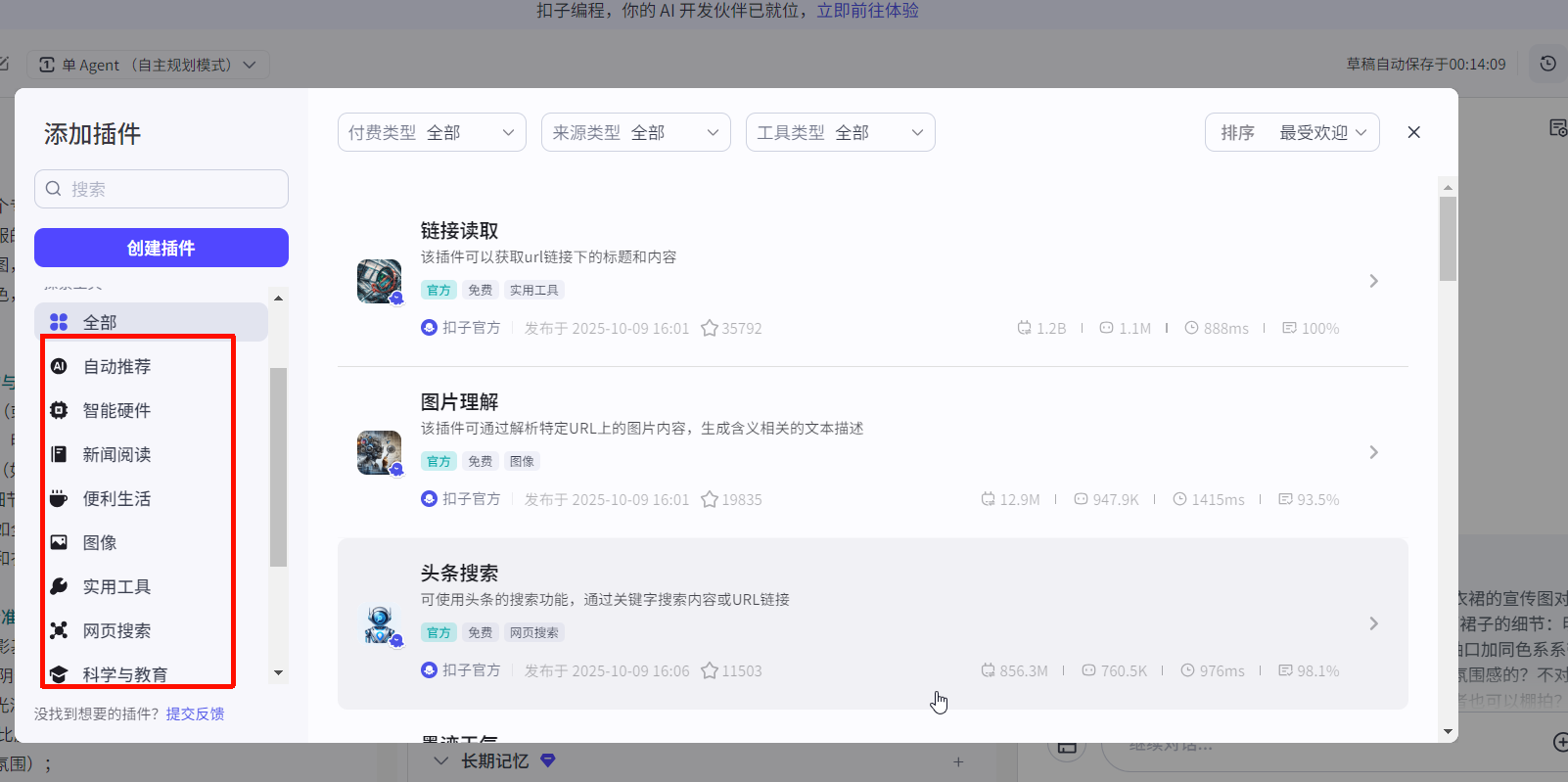1568x782 pixels.
Task: Open the 链接读取 plugin title
Action: pos(460,230)
